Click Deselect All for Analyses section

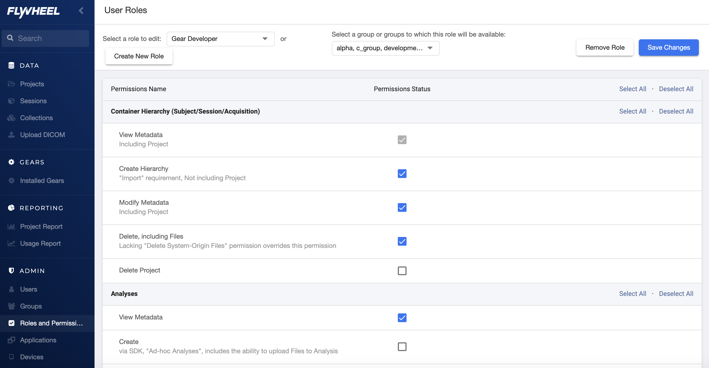(x=676, y=293)
